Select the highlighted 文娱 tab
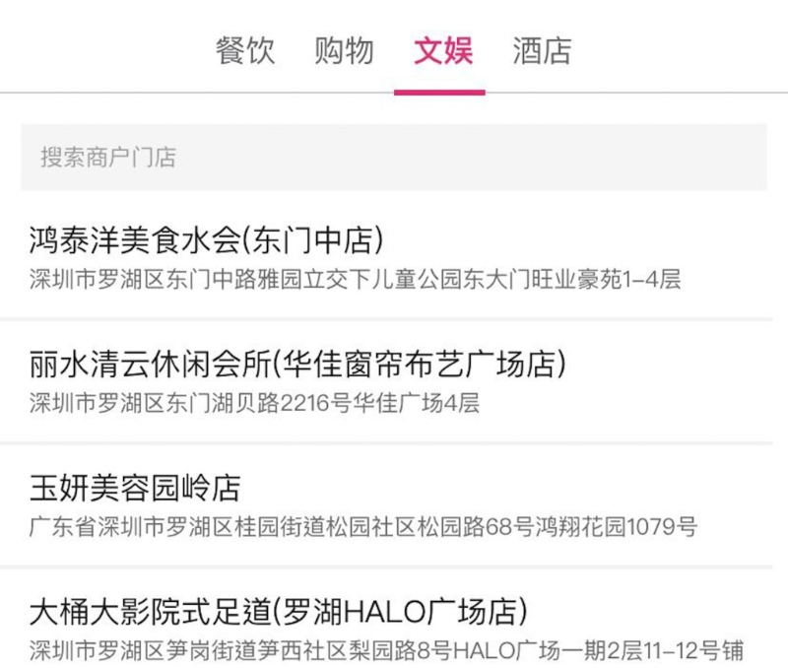788x668 pixels. tap(442, 51)
